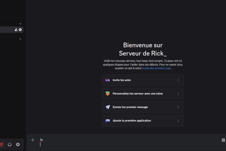Click chevron on "Invite tes amis" row

click(178, 80)
